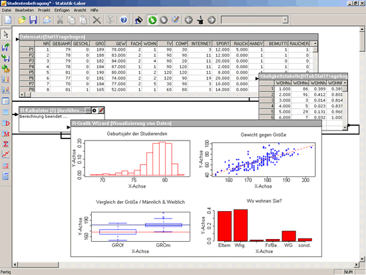The height and width of the screenshot is (275, 366).
Task: Click the table window icon in sidebar
Action: tap(5, 101)
